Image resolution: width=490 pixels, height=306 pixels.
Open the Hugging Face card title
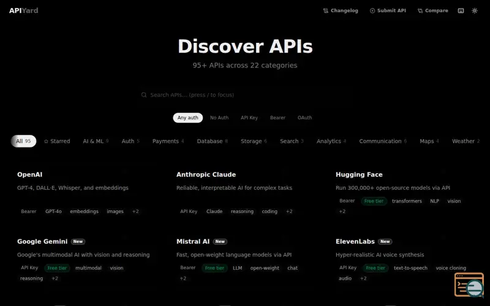(359, 174)
